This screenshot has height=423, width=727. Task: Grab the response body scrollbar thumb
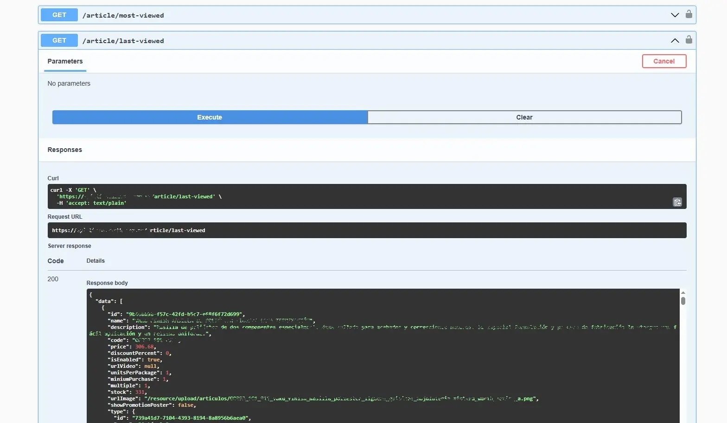[x=683, y=301]
